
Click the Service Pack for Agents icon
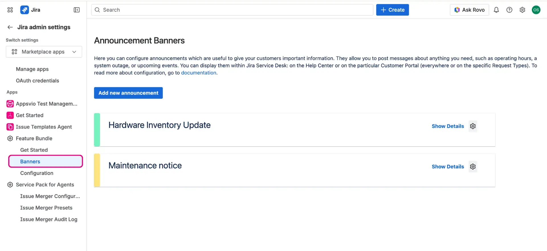(x=10, y=185)
